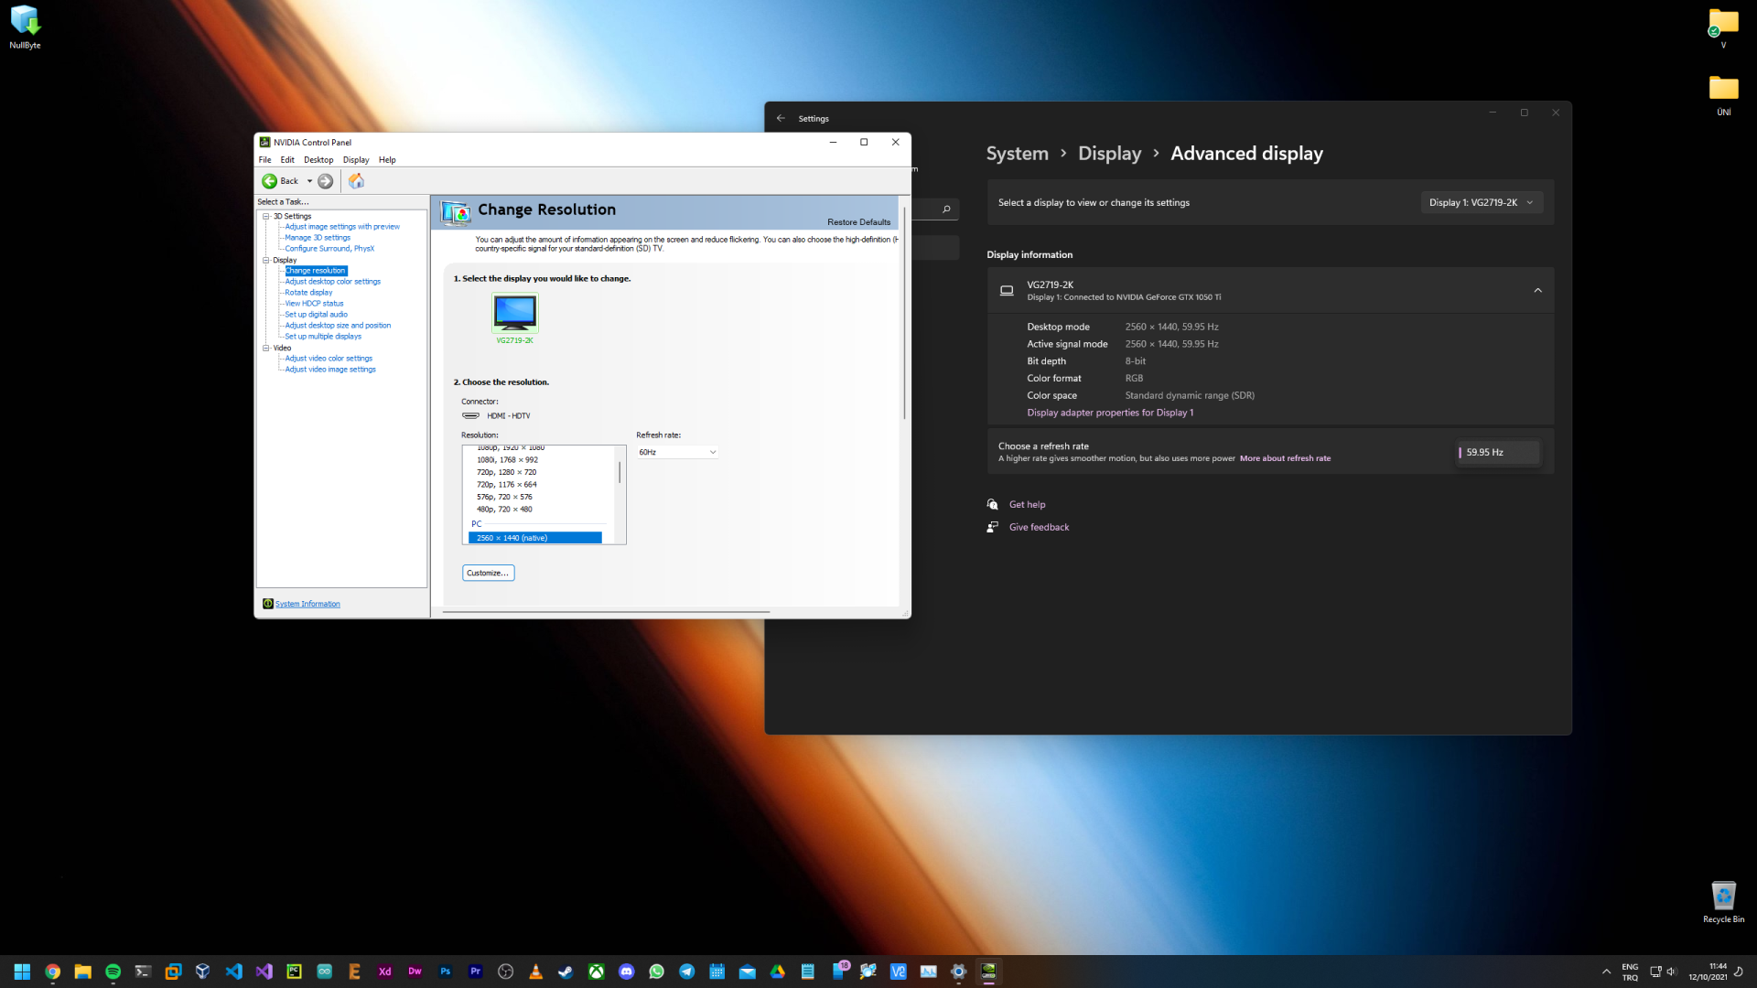Click the Forward arrow toolbar icon

coord(325,181)
